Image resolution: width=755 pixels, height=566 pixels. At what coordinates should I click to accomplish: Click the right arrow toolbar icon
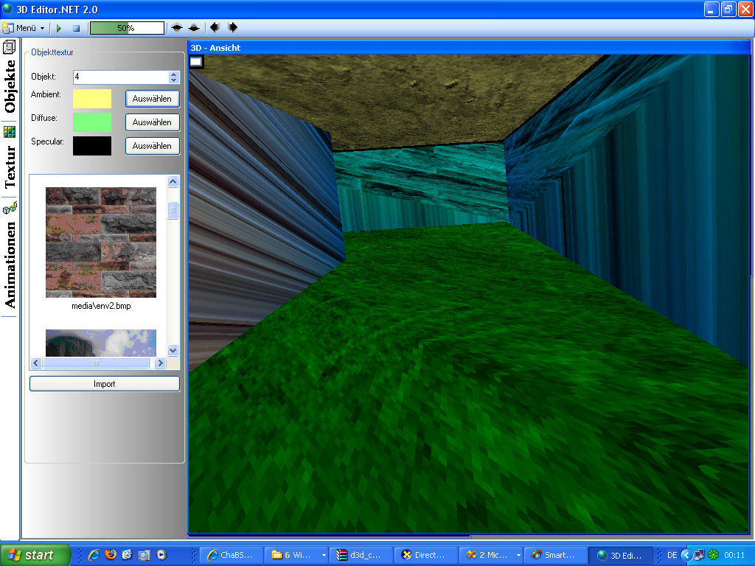coord(232,28)
